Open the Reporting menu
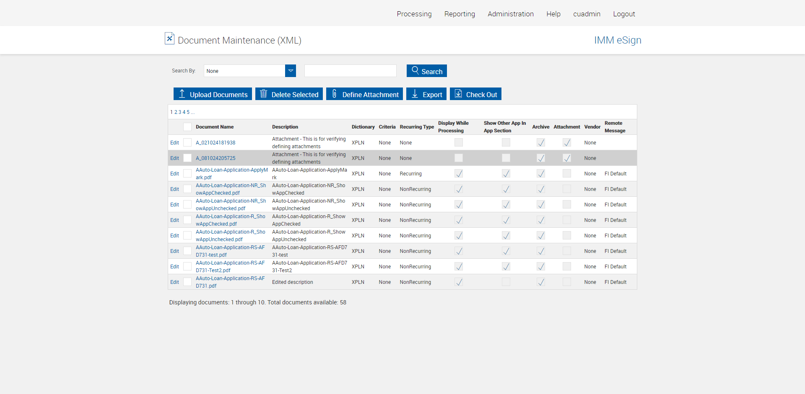The image size is (805, 394). 460,14
